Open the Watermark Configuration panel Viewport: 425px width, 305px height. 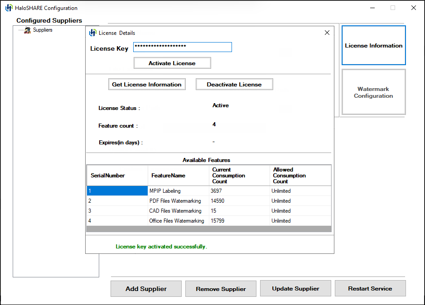click(373, 92)
